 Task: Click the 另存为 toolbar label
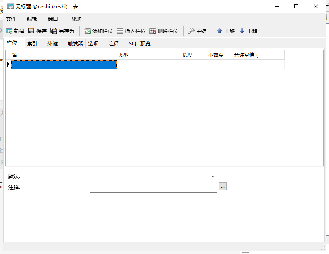pyautogui.click(x=67, y=31)
